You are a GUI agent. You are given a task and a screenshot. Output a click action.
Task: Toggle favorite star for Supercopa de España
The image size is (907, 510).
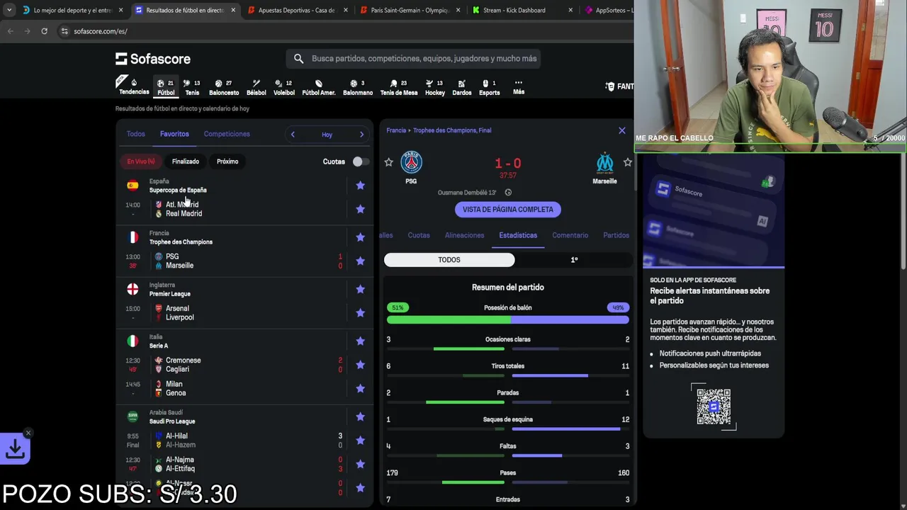[360, 186]
